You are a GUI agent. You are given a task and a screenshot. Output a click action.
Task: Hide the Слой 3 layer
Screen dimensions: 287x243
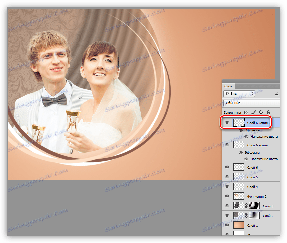point(227,206)
